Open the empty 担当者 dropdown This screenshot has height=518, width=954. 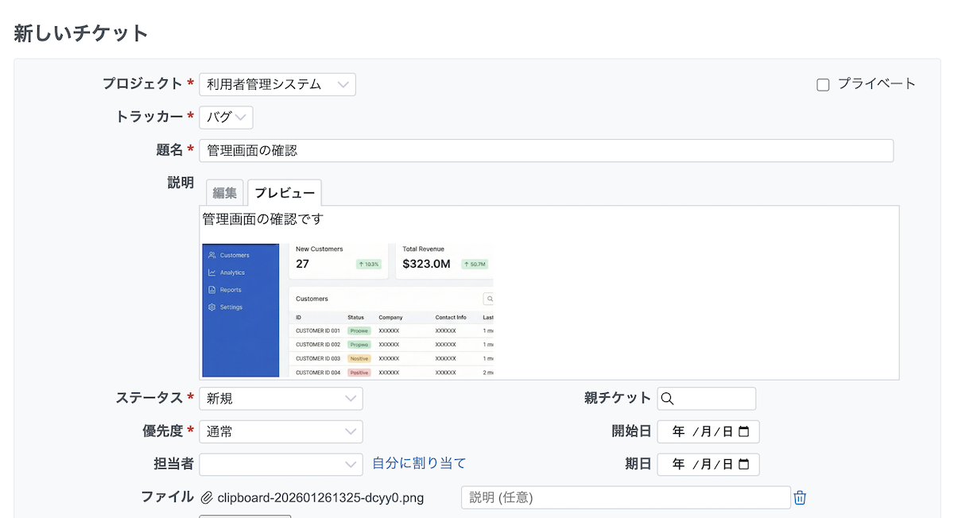(280, 465)
